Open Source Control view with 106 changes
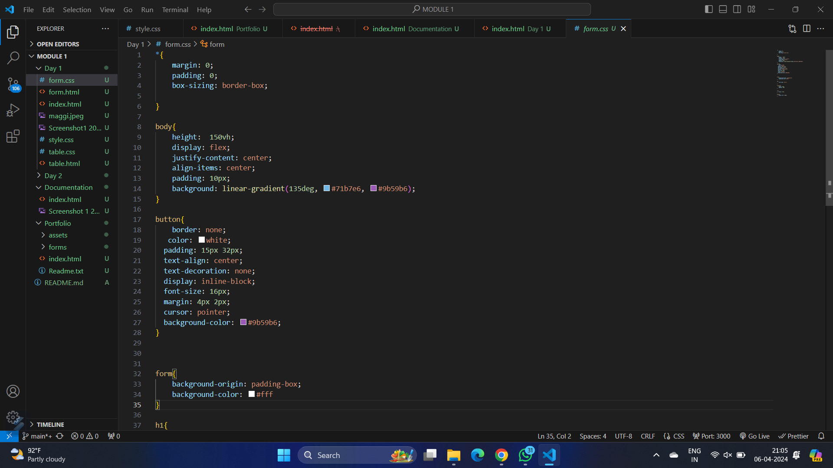The image size is (833, 468). 13,84
